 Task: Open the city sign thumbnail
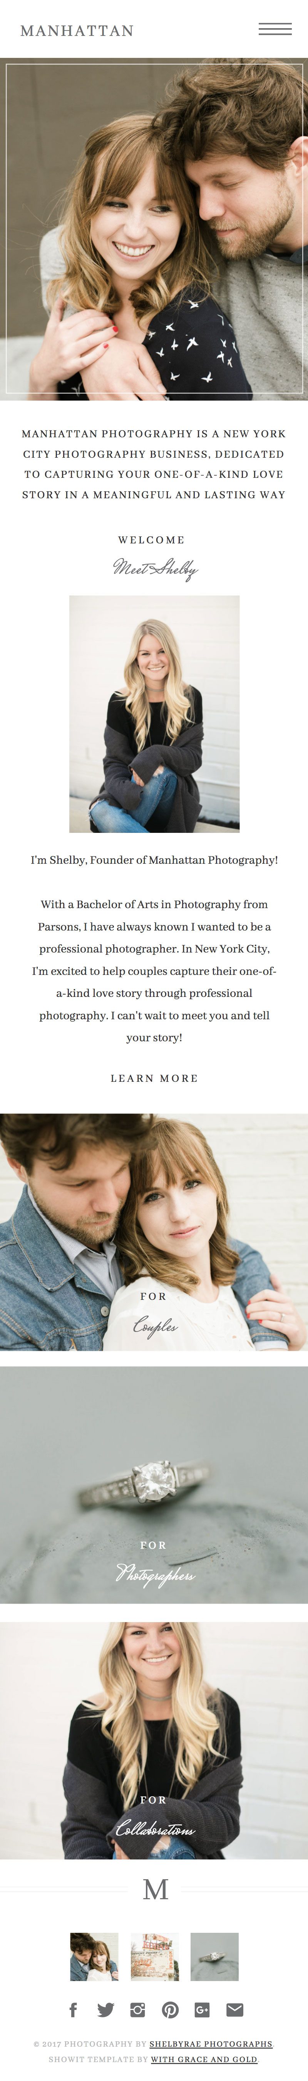(x=155, y=1957)
